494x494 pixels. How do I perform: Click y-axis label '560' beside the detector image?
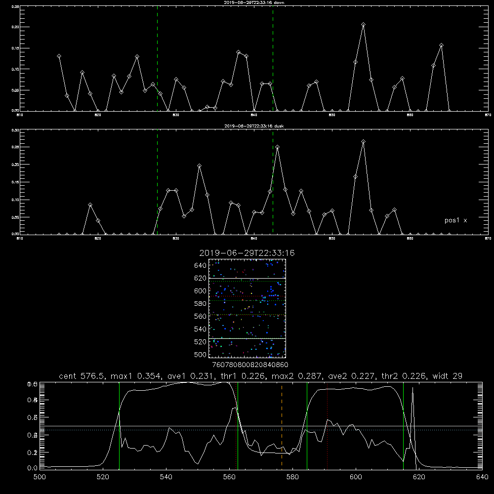pyautogui.click(x=200, y=317)
